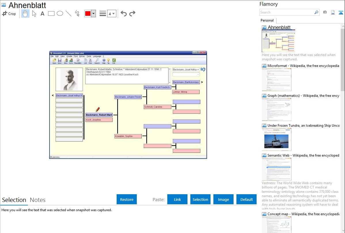Open the Semantic Web snapshot thumbnail
Viewport: 345px width, 233px height.
pyautogui.click(x=276, y=169)
